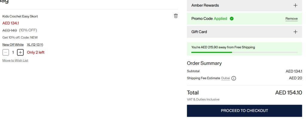Expand Amber Rewards with plus icon

[x=295, y=5]
